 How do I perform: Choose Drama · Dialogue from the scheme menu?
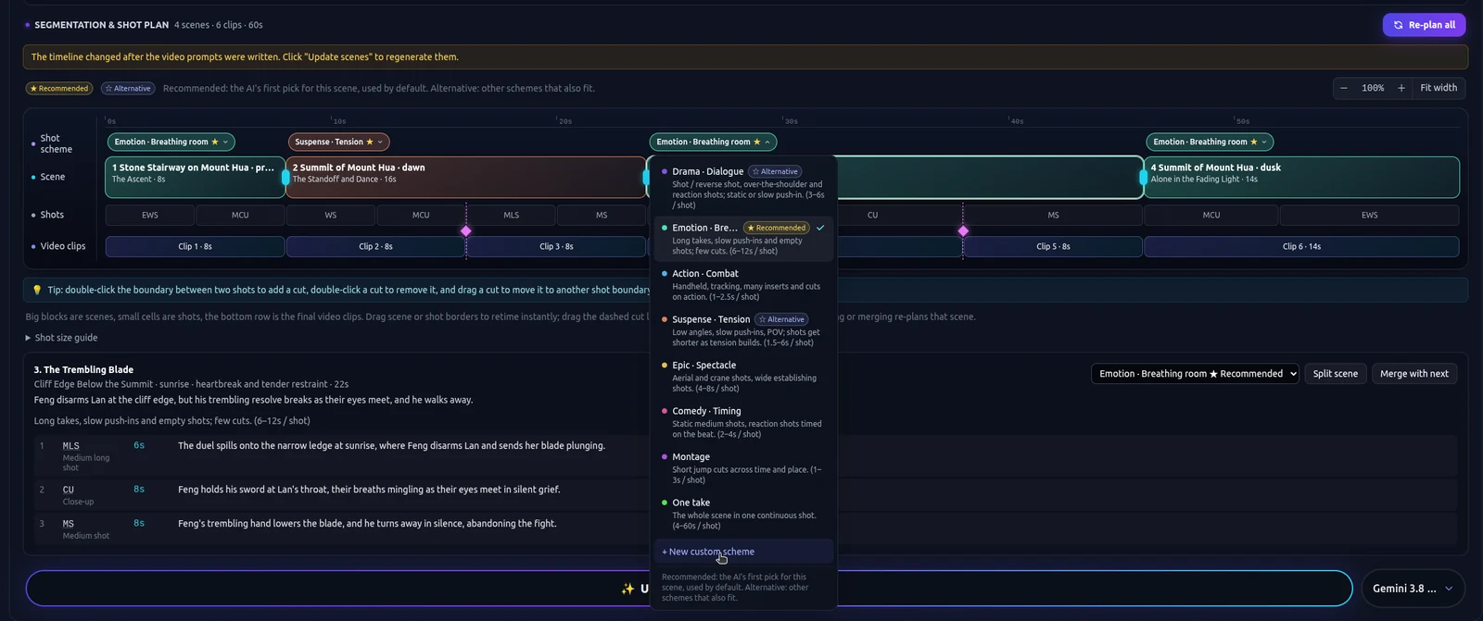tap(744, 188)
